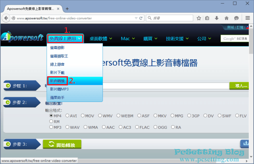The image size is (254, 164).
Task: Choose the RM format option
Action: [x=51, y=121]
